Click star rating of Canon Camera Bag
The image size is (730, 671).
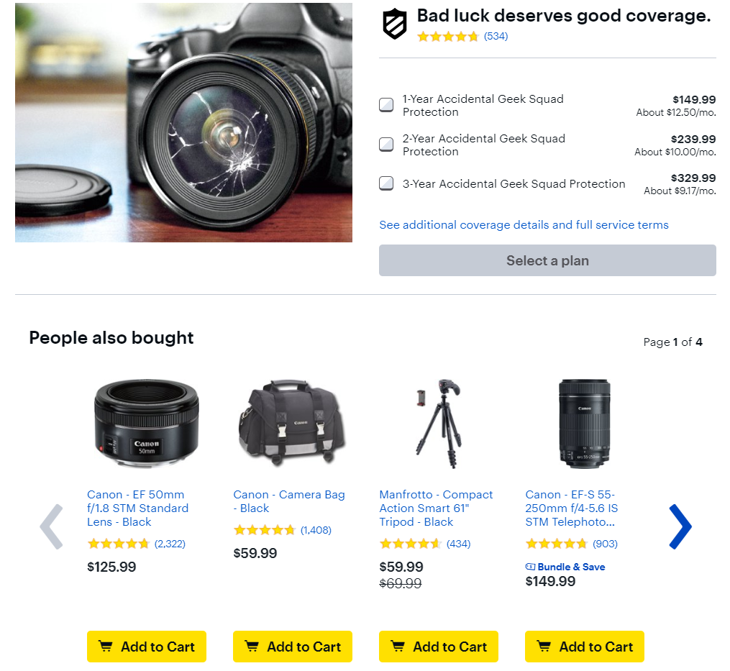(264, 530)
